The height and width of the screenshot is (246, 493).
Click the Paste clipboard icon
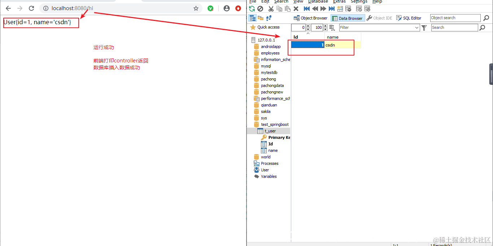pyautogui.click(x=288, y=9)
